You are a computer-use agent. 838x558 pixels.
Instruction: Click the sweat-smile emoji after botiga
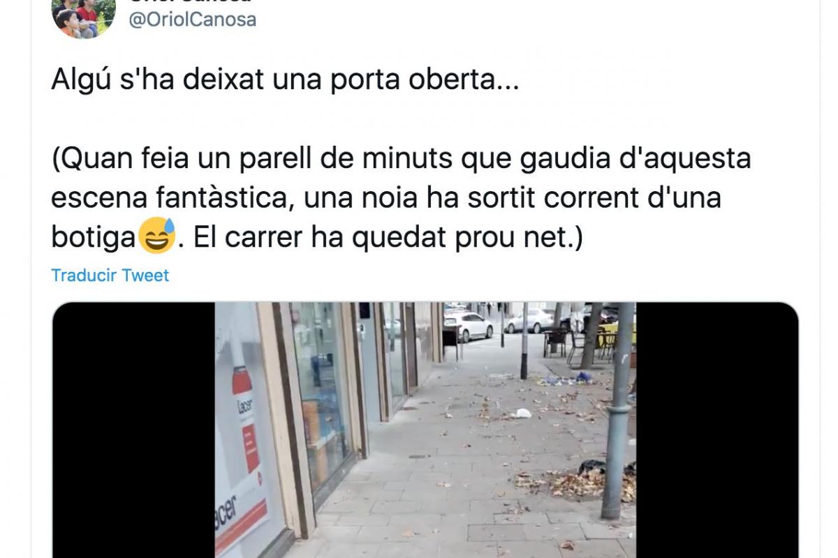pyautogui.click(x=156, y=236)
